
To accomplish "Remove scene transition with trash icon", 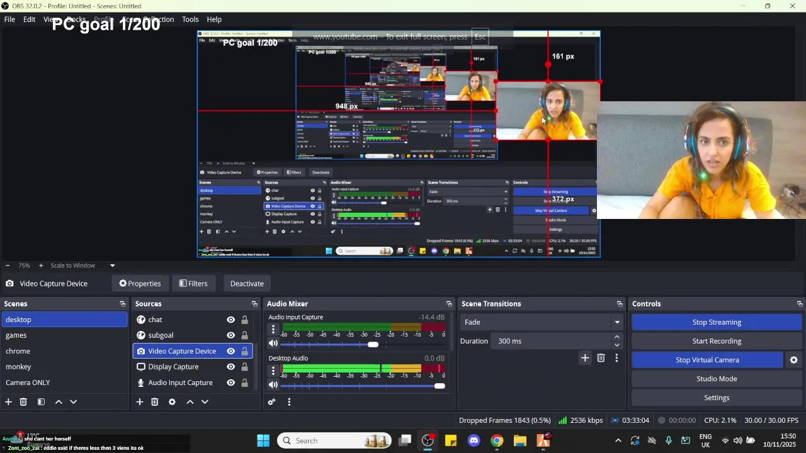I will [601, 358].
